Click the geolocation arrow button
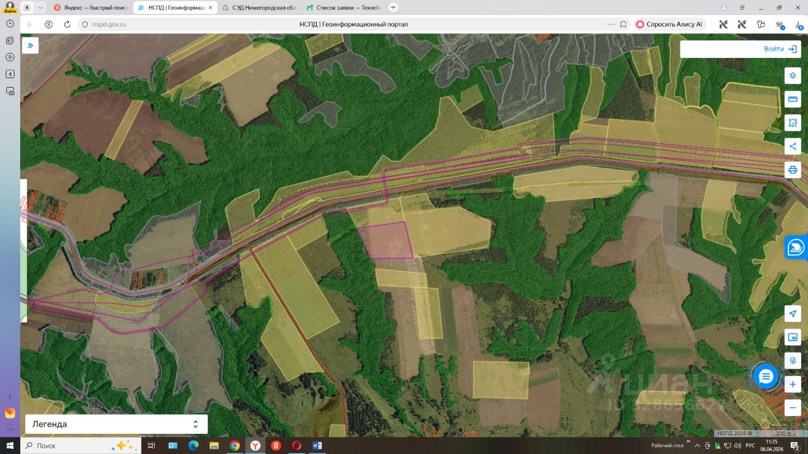Viewport: 808px width, 454px height. point(793,314)
